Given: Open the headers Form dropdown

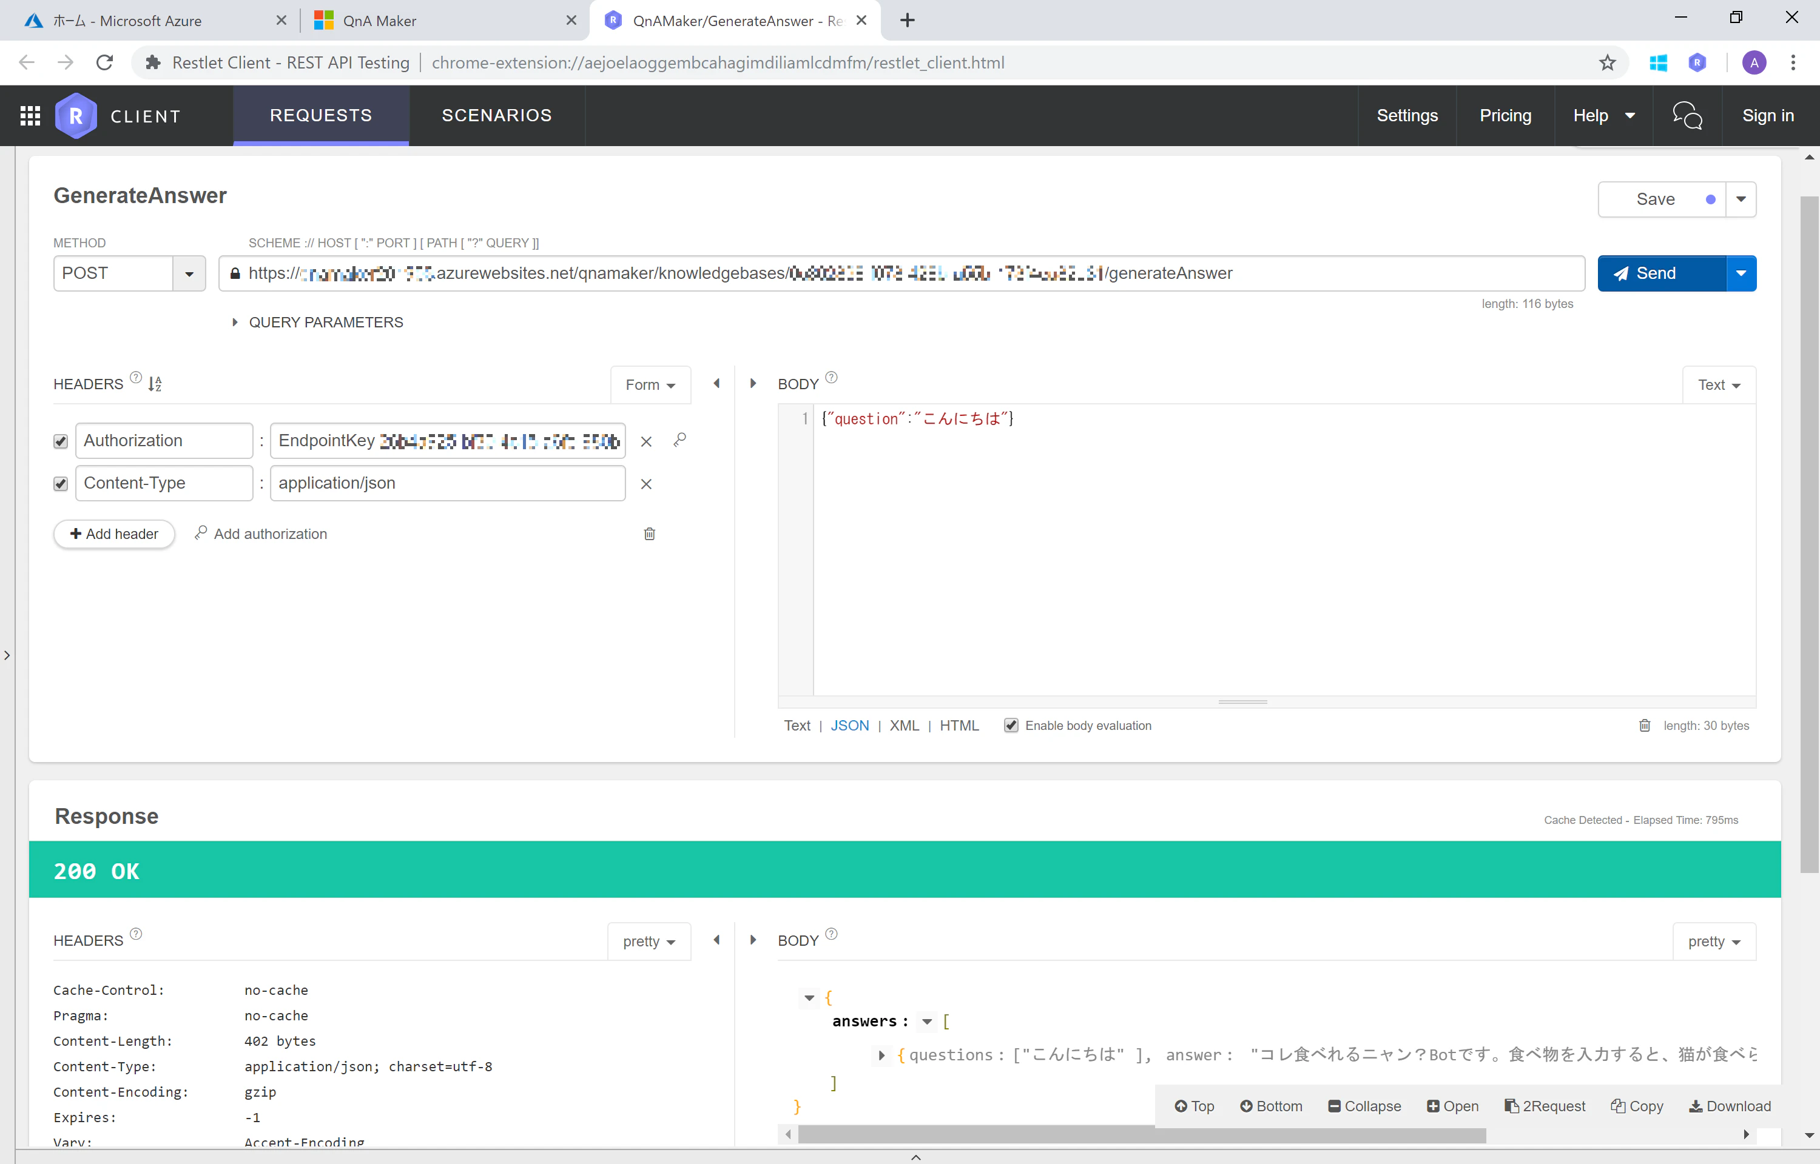Looking at the screenshot, I should tap(650, 385).
